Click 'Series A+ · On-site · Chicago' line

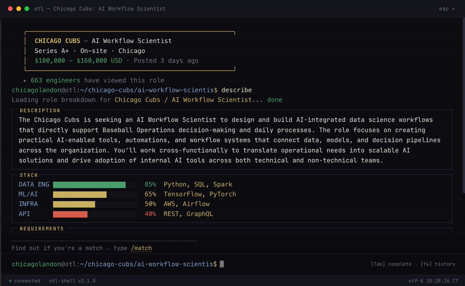click(x=90, y=51)
